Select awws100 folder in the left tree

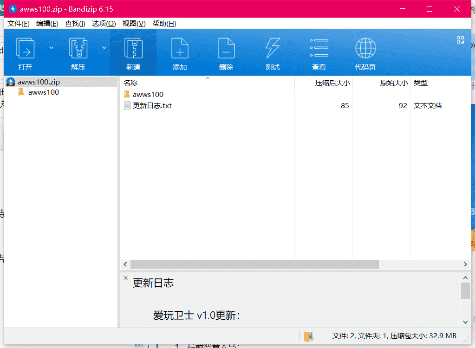44,92
